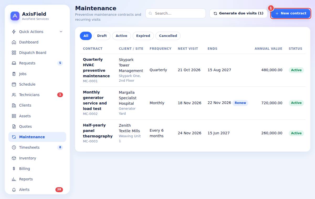Click the FREQUENCY column header
315x199 pixels.
coord(160,49)
